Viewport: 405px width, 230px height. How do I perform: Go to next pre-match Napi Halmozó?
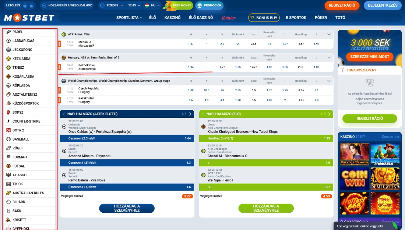(190, 114)
